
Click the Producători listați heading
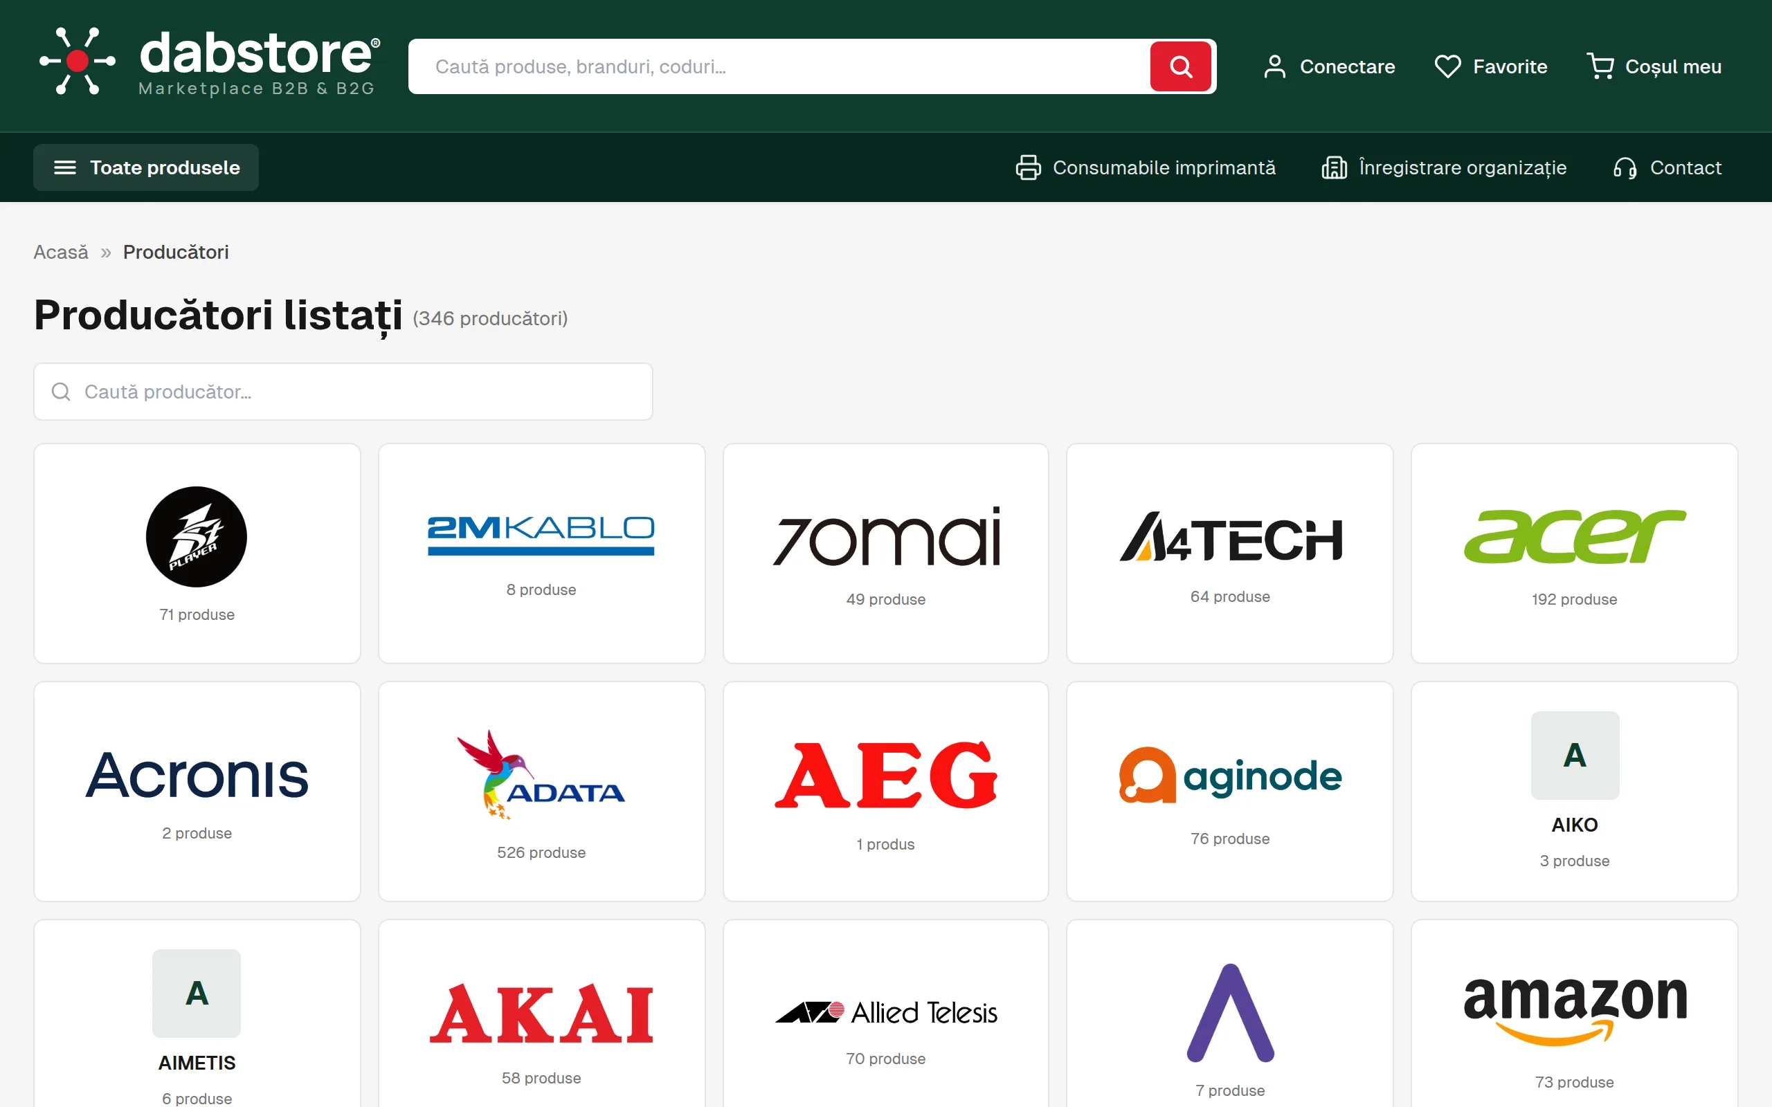click(218, 315)
